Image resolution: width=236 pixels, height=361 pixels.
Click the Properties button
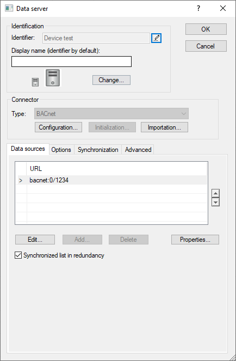coord(195,240)
